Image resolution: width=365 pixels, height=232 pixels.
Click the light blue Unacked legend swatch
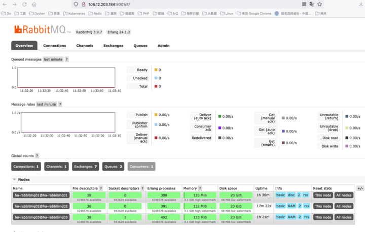pos(156,78)
